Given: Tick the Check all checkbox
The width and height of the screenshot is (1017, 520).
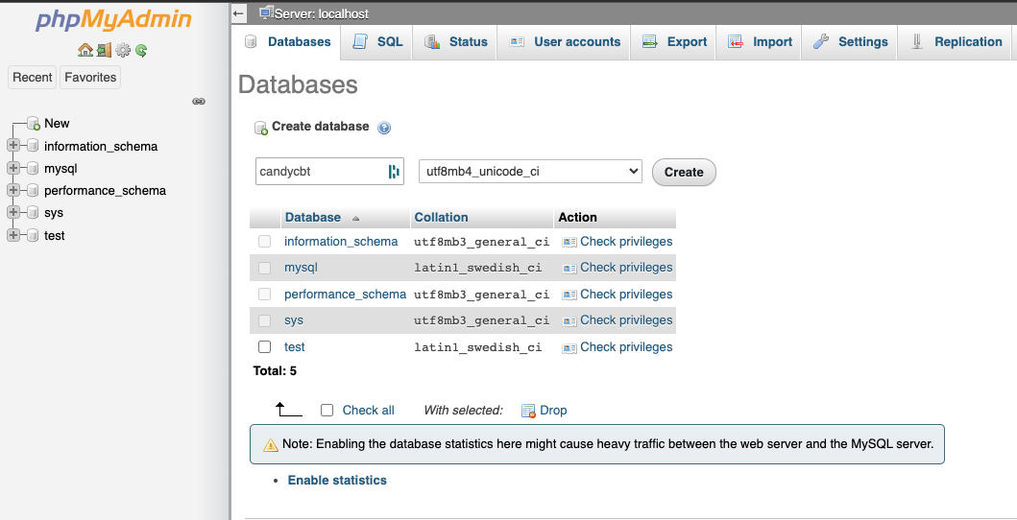Looking at the screenshot, I should (327, 410).
